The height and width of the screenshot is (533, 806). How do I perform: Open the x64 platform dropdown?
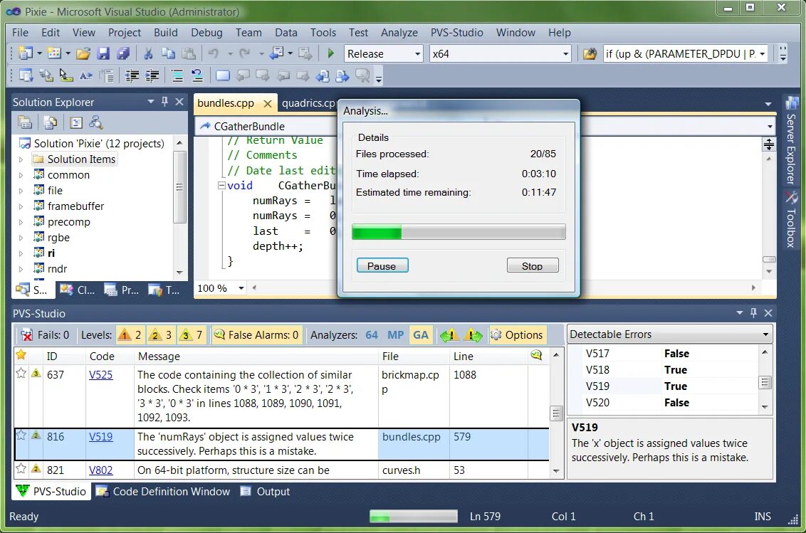565,54
